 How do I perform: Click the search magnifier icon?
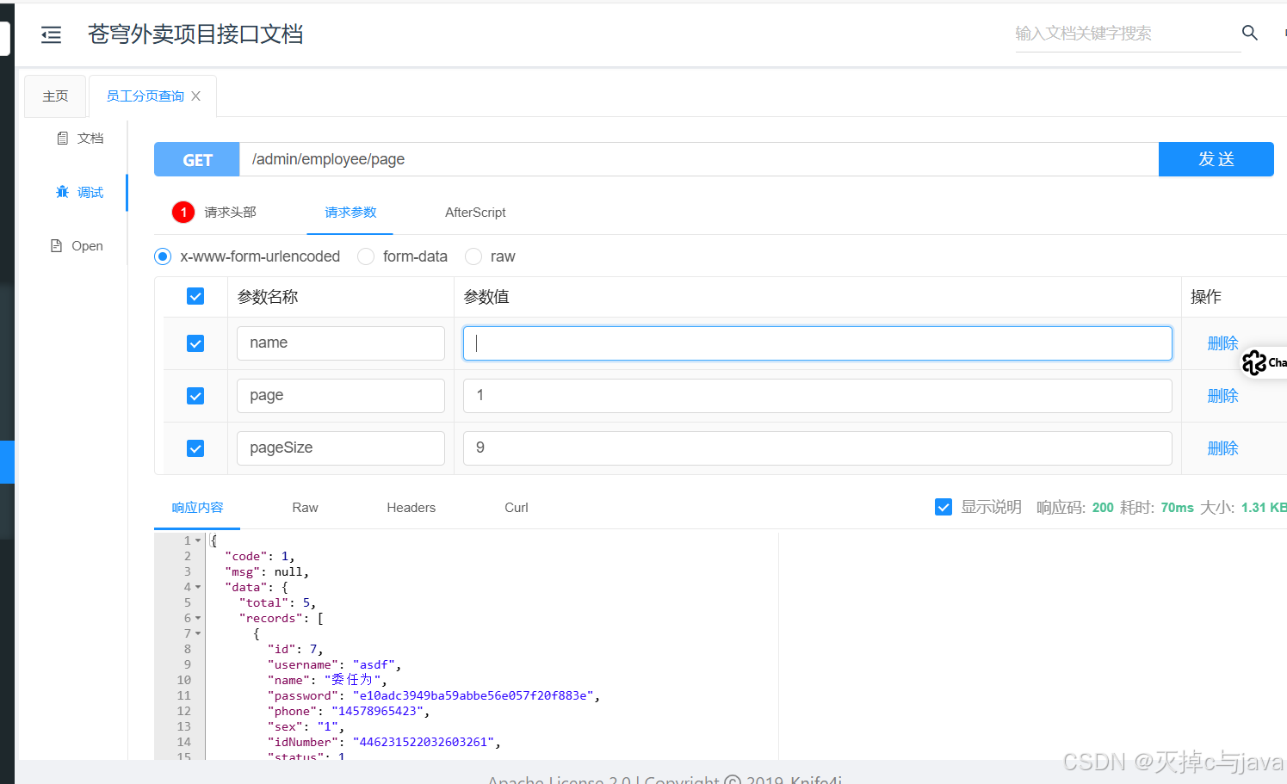[x=1250, y=33]
